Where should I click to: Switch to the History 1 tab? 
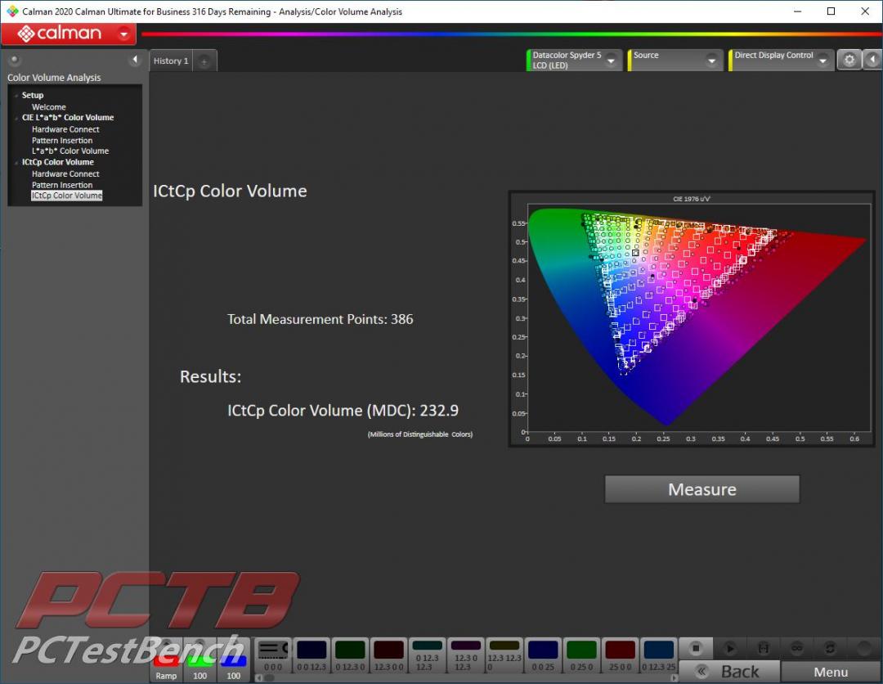tap(171, 61)
